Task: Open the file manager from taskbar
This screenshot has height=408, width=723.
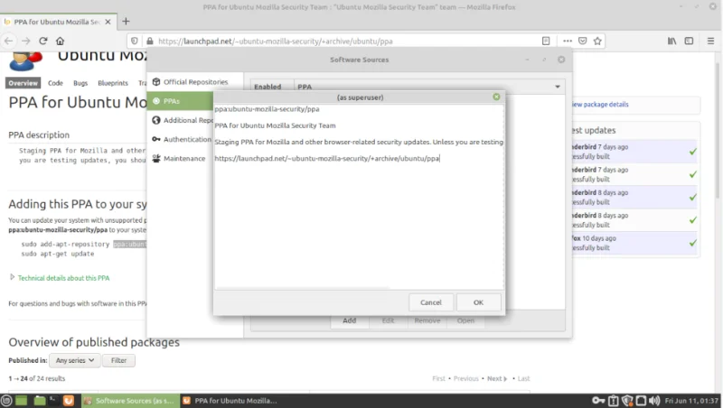Action: pos(40,401)
